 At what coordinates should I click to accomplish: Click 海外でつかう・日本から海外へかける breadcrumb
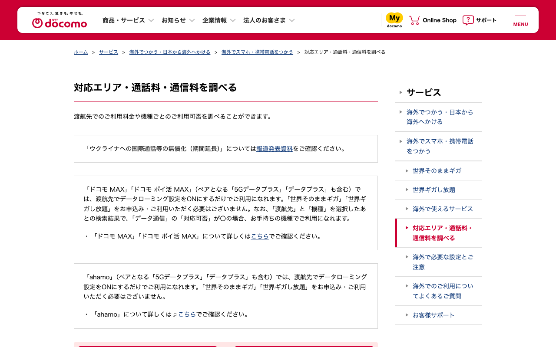(170, 52)
